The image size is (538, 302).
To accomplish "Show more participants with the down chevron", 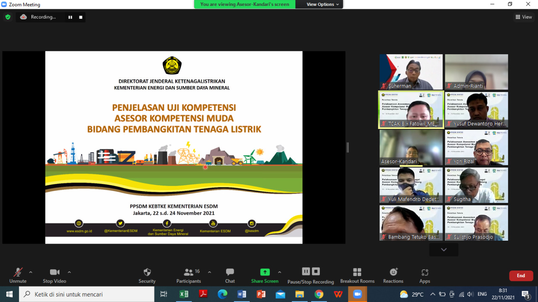I will tap(444, 249).
